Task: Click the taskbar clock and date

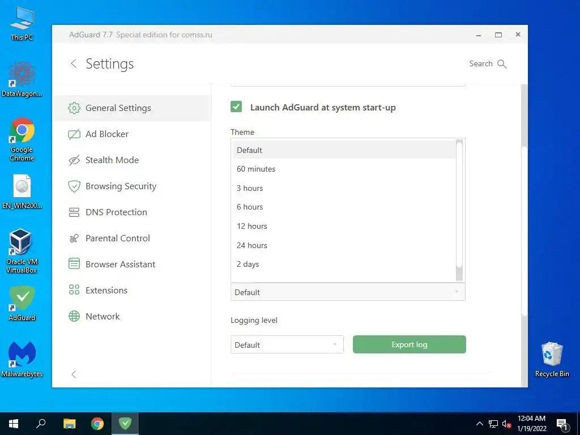Action: point(531,424)
